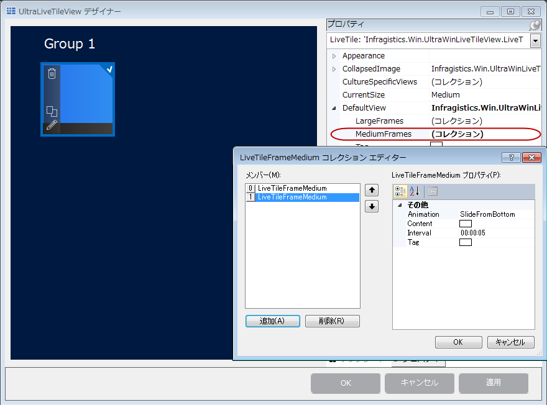Click the trash icon on the tile
The image size is (547, 405).
click(52, 73)
